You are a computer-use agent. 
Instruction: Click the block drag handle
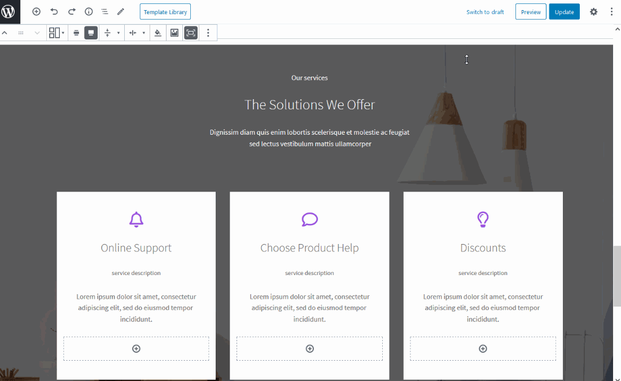(x=21, y=33)
